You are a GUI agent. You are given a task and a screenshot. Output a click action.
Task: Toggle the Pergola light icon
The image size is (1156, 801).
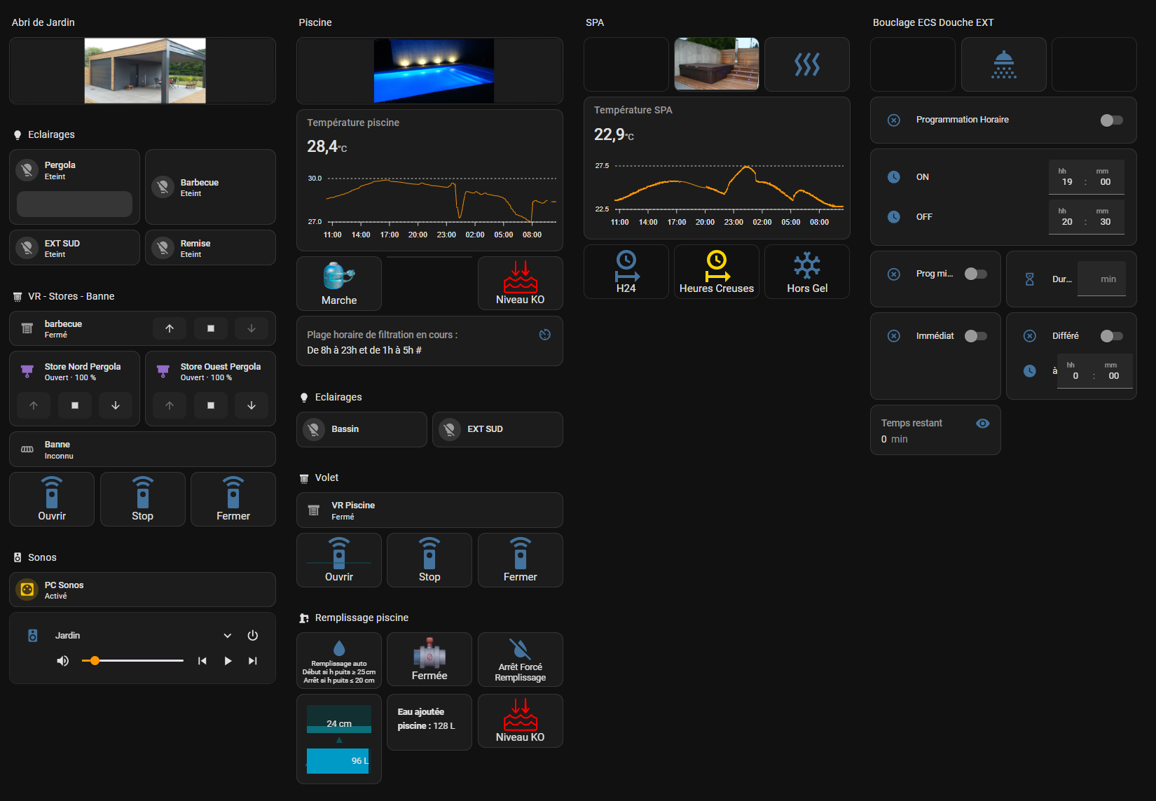(x=27, y=170)
